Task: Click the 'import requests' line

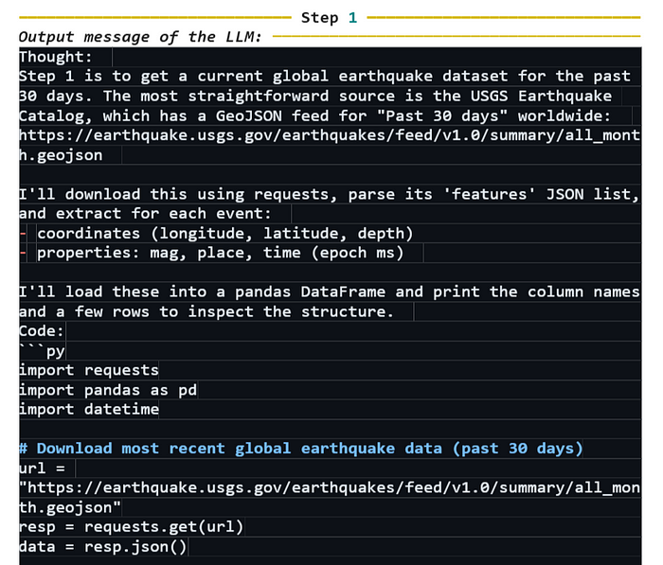Action: pos(89,370)
